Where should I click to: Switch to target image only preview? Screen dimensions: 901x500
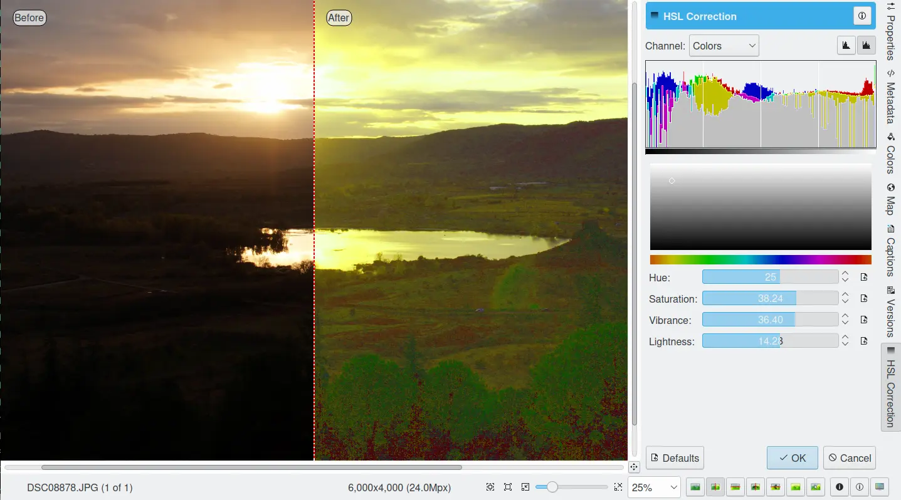[795, 487]
